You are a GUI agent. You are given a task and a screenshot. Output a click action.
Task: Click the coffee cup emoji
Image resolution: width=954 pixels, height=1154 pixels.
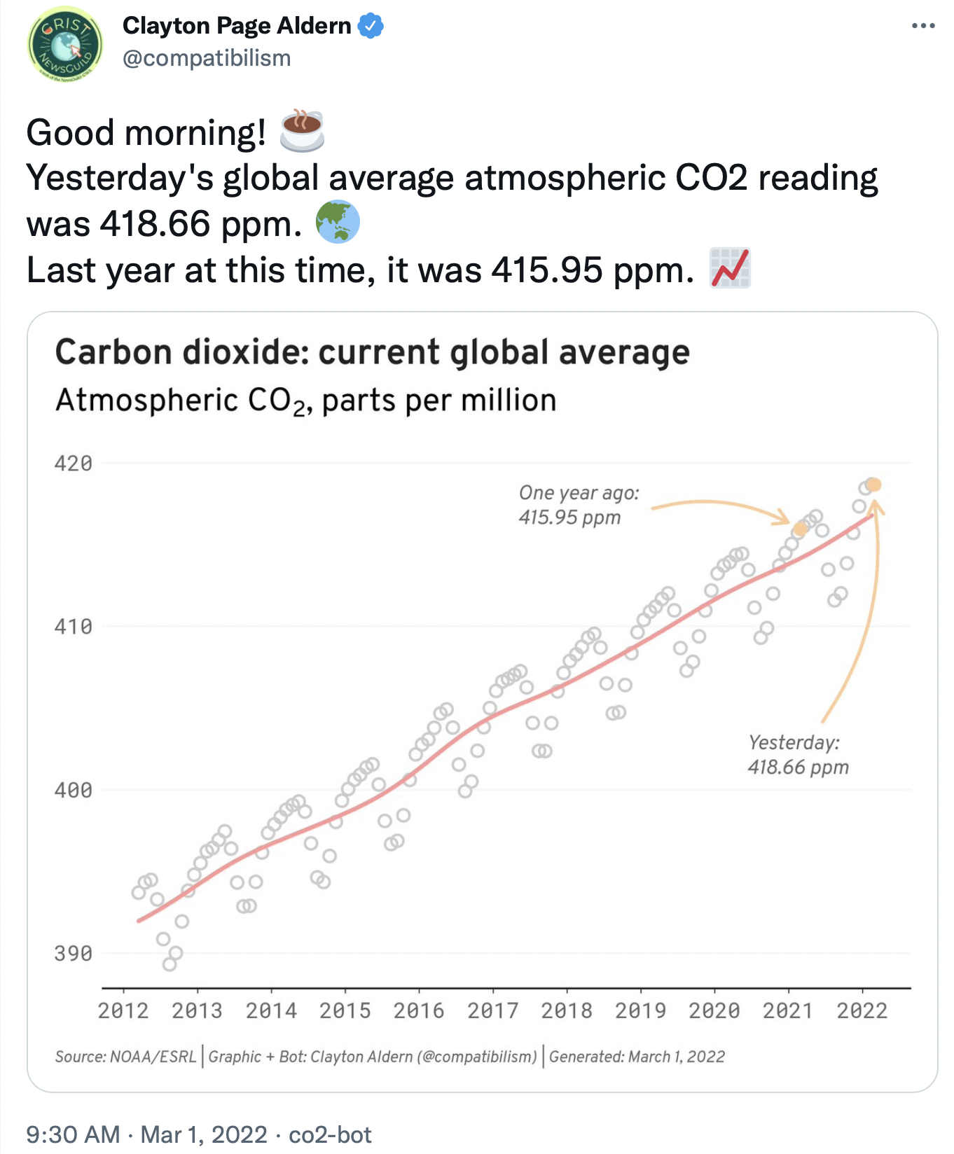tap(302, 131)
